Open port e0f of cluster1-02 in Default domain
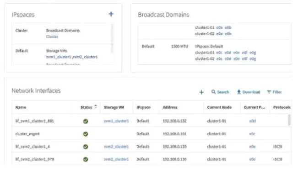 [244, 59]
